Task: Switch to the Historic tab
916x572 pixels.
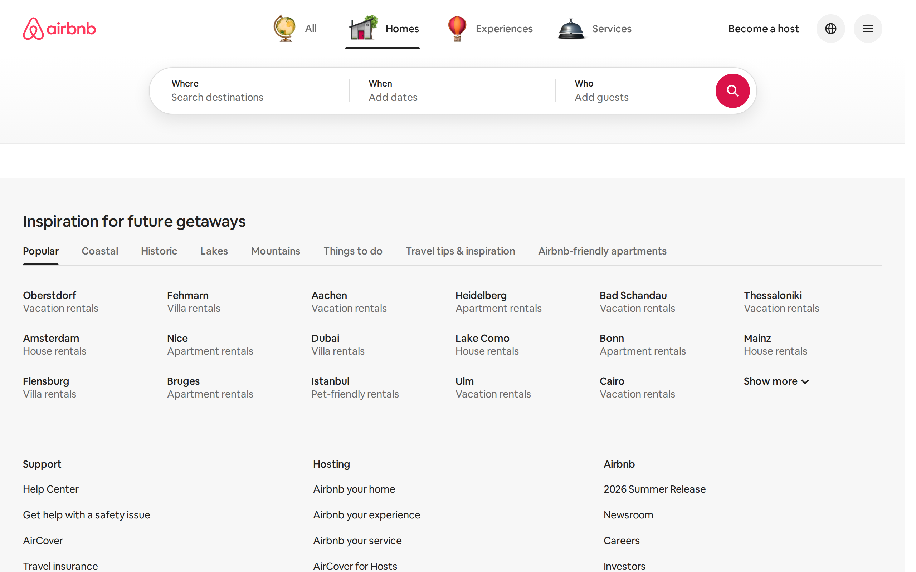Action: (159, 251)
